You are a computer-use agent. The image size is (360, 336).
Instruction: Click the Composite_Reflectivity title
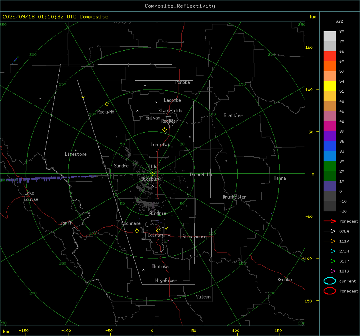[x=180, y=6]
